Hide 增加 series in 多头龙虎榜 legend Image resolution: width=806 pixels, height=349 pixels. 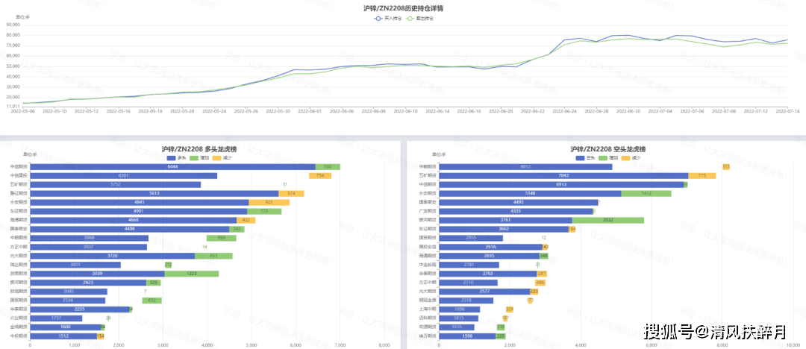tap(199, 157)
